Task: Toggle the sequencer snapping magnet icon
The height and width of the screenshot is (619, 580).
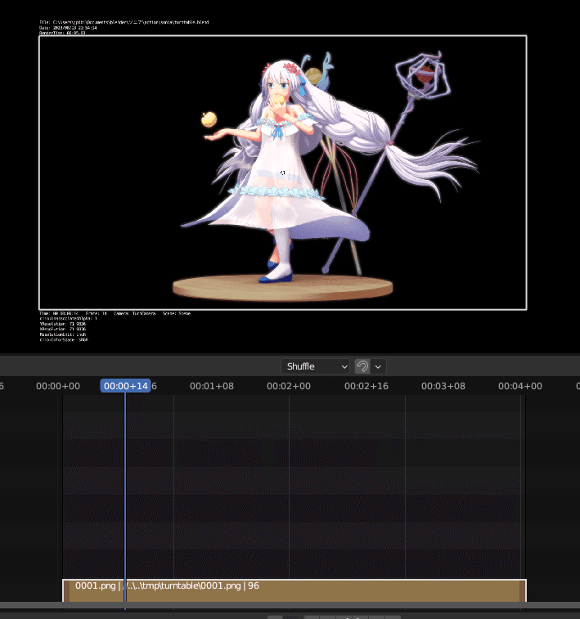Action: 362,366
